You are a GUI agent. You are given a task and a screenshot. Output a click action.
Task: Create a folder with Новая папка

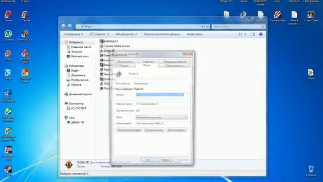[x=194, y=34]
